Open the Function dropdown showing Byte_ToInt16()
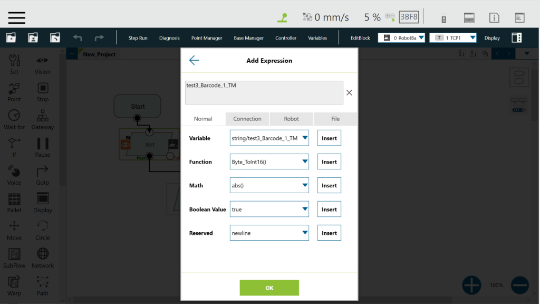This screenshot has width=540, height=304. [269, 162]
